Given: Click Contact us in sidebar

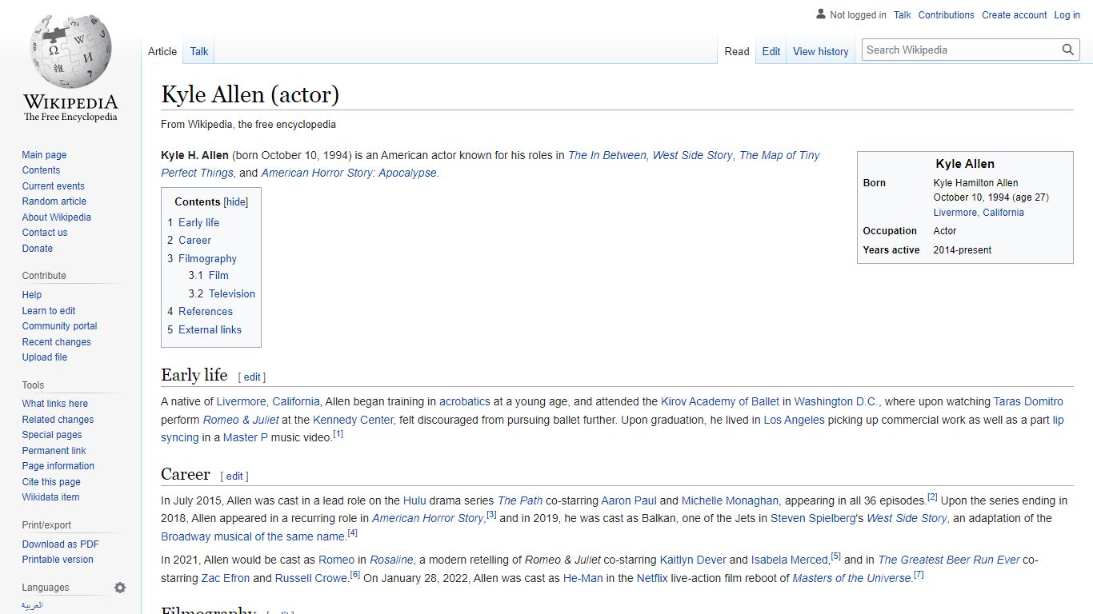Looking at the screenshot, I should pos(45,233).
